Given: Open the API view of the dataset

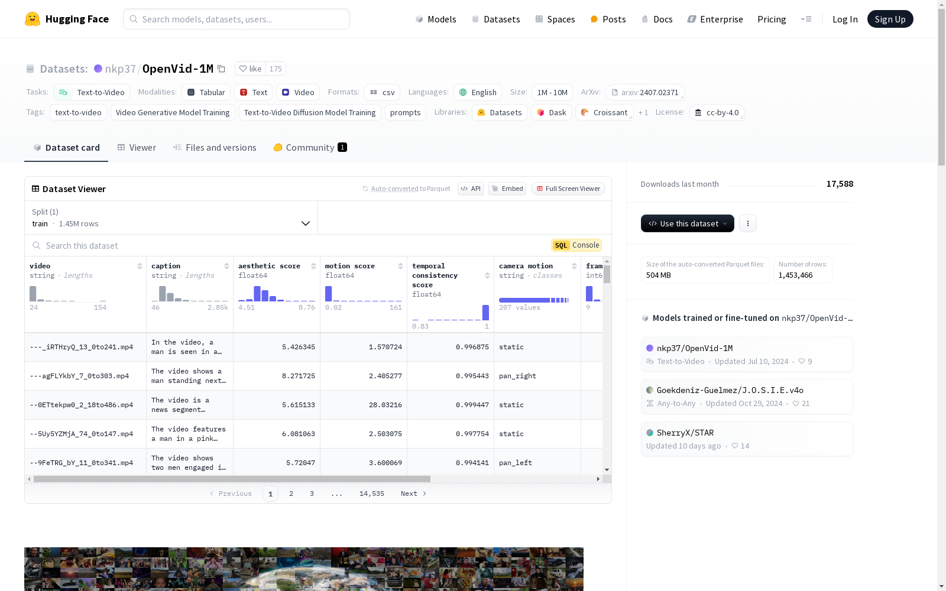Looking at the screenshot, I should [470, 188].
